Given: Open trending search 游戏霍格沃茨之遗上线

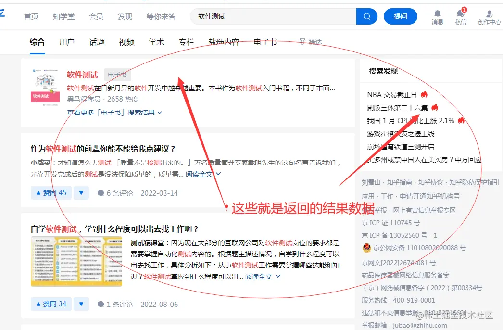Looking at the screenshot, I should 401,134.
